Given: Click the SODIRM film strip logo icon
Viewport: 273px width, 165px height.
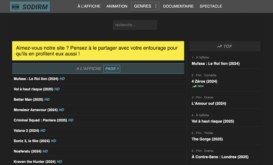Looking at the screenshot, I should point(16,6).
